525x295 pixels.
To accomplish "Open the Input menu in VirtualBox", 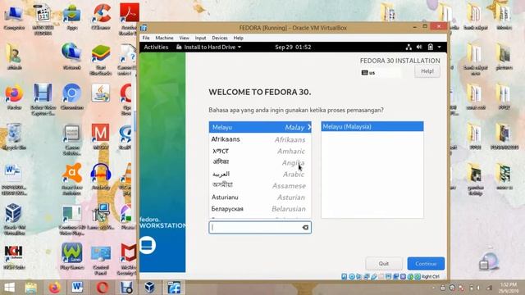I will coord(200,38).
